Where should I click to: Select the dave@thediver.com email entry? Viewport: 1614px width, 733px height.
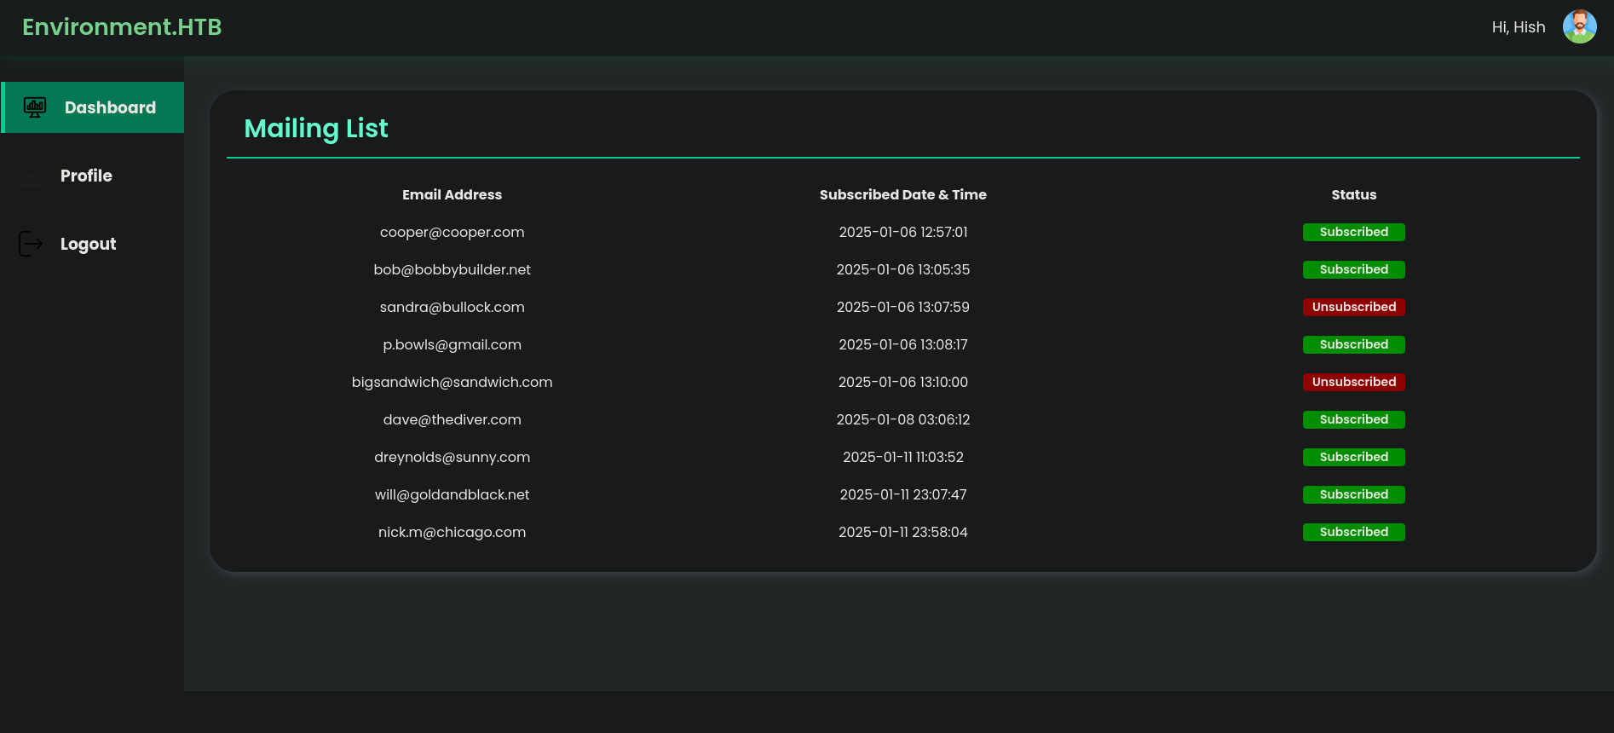(452, 419)
